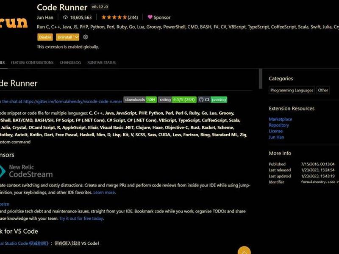
Task: Open the License resource link
Action: tap(275, 131)
